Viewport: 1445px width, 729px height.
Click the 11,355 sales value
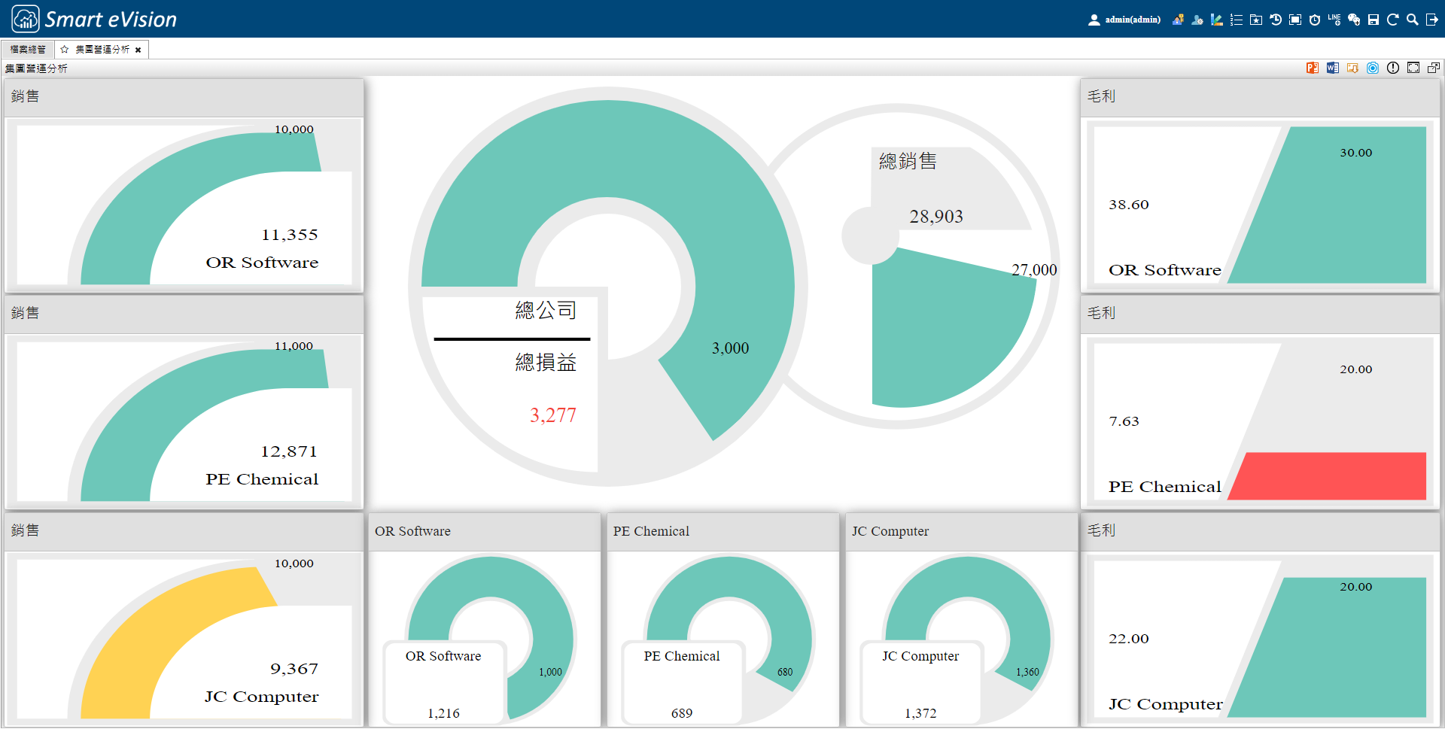(x=290, y=235)
